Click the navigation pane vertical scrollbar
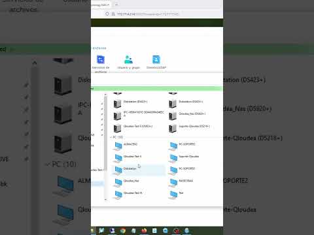The height and width of the screenshot is (235, 314). click(x=105, y=133)
